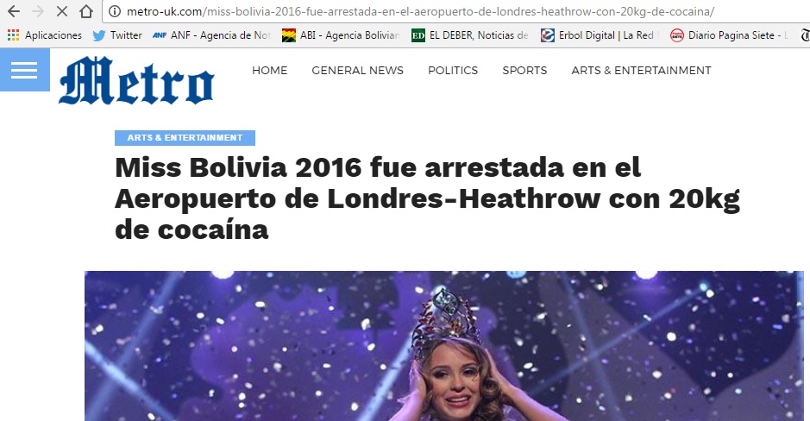Open the POLITICS section
810x421 pixels.
pos(453,70)
